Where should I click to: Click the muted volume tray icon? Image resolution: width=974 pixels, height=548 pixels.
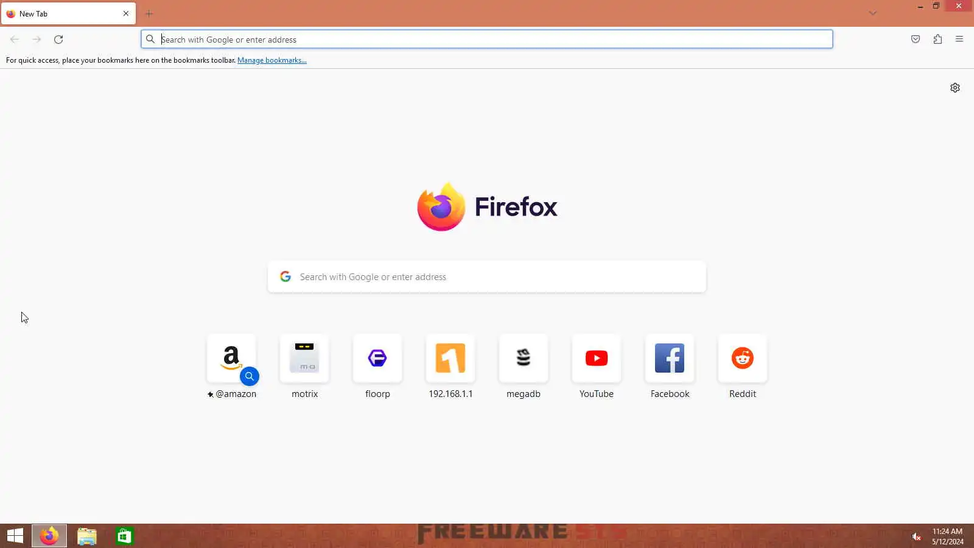pyautogui.click(x=916, y=536)
